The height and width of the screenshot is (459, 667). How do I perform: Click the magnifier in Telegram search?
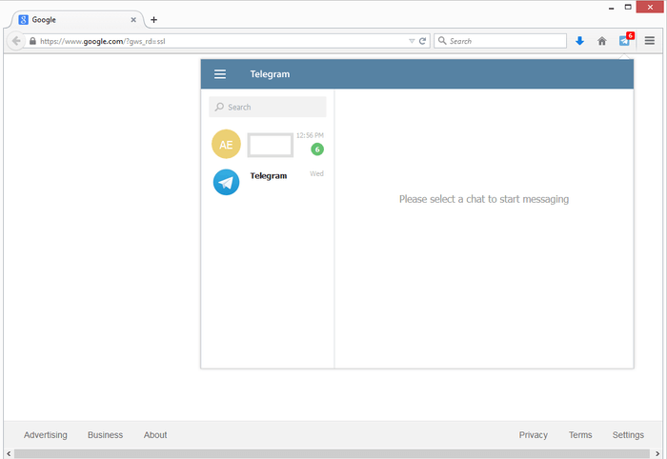tap(219, 107)
